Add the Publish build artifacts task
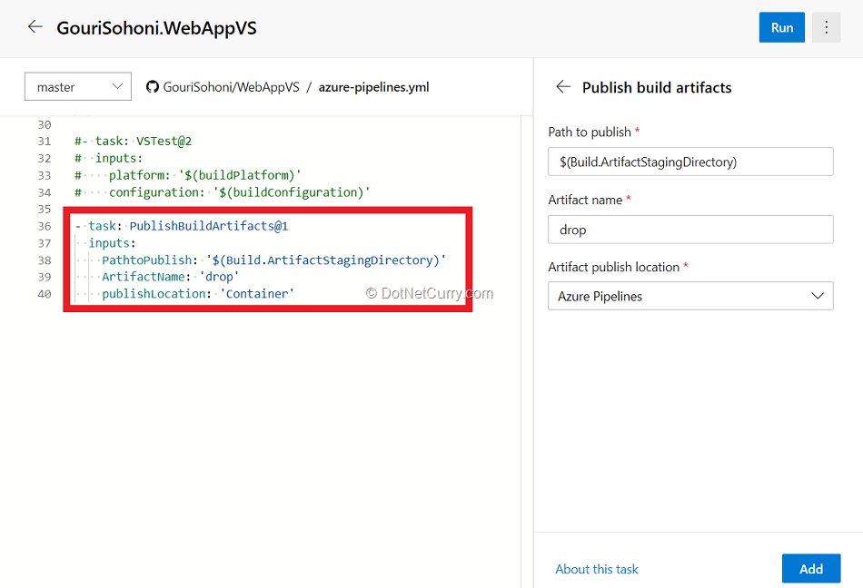863x588 pixels. (x=810, y=569)
